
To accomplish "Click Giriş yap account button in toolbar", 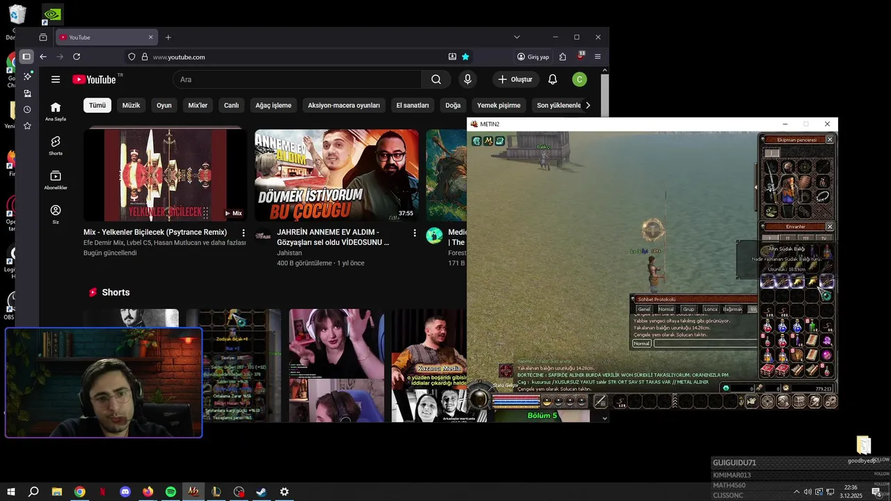I will click(x=533, y=57).
